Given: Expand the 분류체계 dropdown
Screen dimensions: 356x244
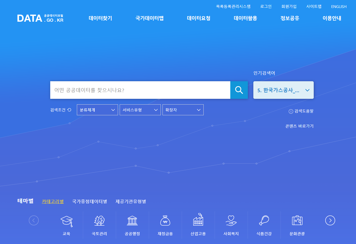Looking at the screenshot, I should click(97, 110).
